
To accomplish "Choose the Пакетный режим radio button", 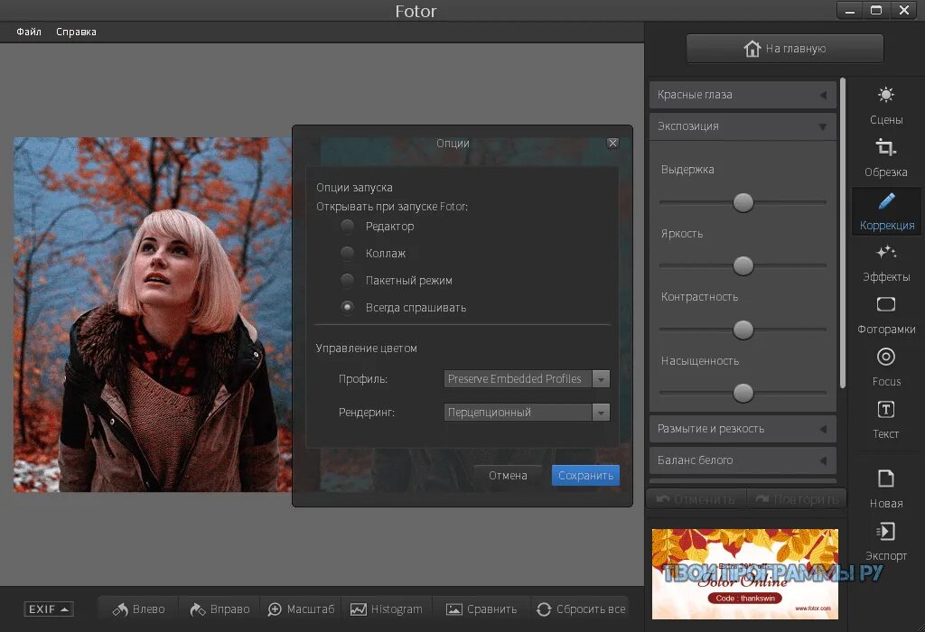I will coord(347,280).
